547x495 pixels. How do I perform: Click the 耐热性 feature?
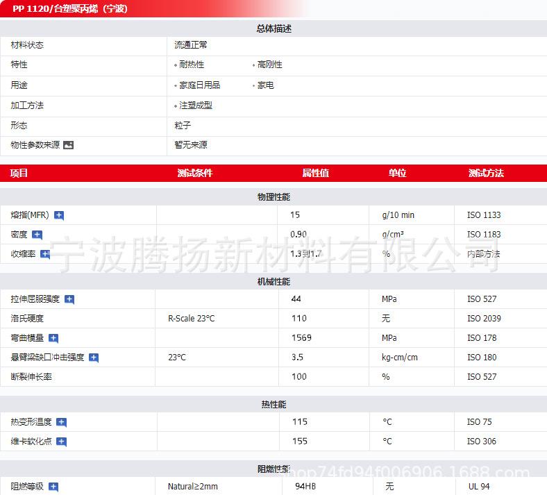point(192,65)
